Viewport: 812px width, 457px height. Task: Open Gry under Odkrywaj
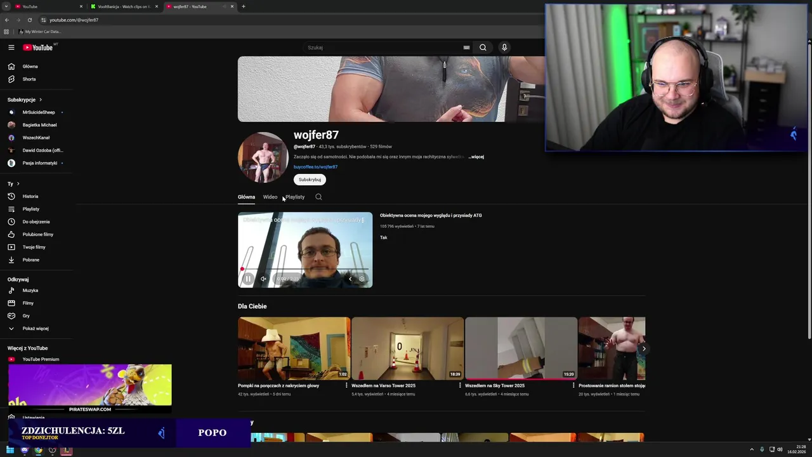coord(38,315)
